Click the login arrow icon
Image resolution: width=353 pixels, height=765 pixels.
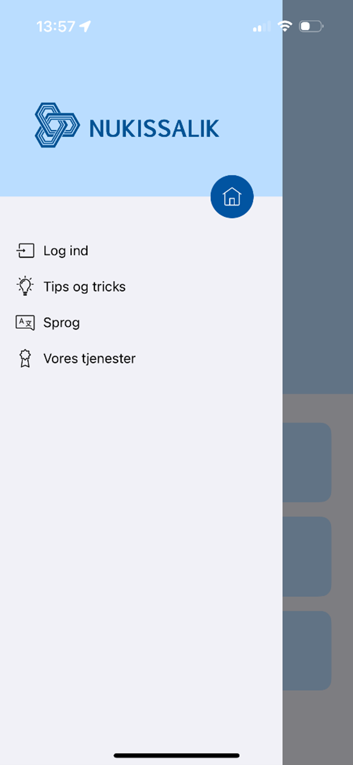tap(25, 251)
